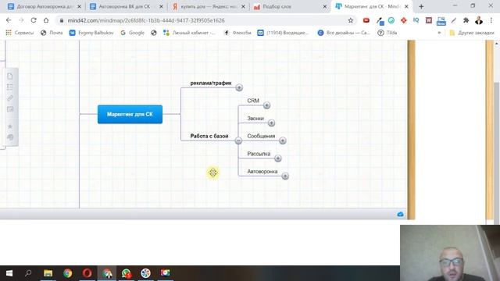Screen dimensions: 500x281
Task: Switch to the Подбор слов tab
Action: pos(290,6)
